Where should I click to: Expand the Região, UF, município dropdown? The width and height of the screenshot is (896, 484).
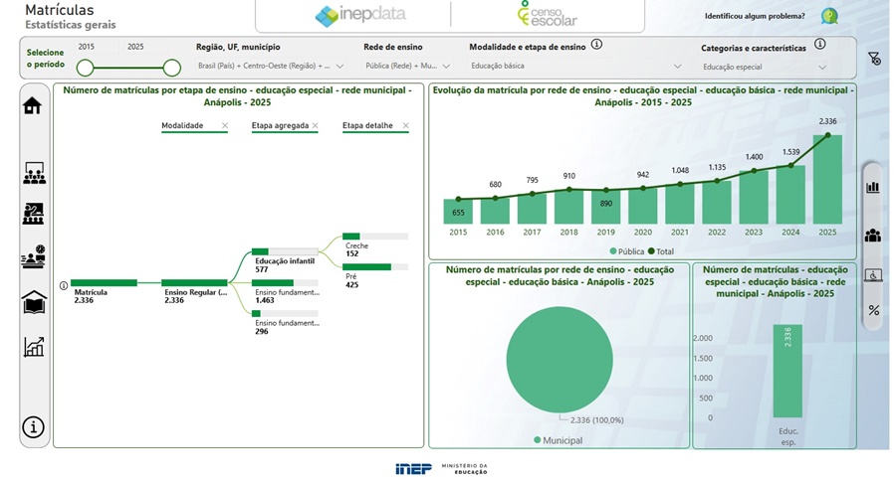click(x=271, y=67)
